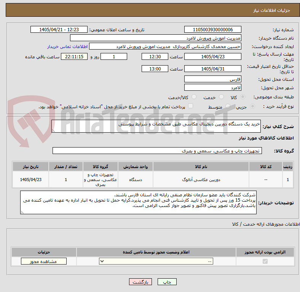Click the الزامی بودن ارائه مجوز header
Image resolution: width=300 pixels, height=292 pixels.
(265, 252)
